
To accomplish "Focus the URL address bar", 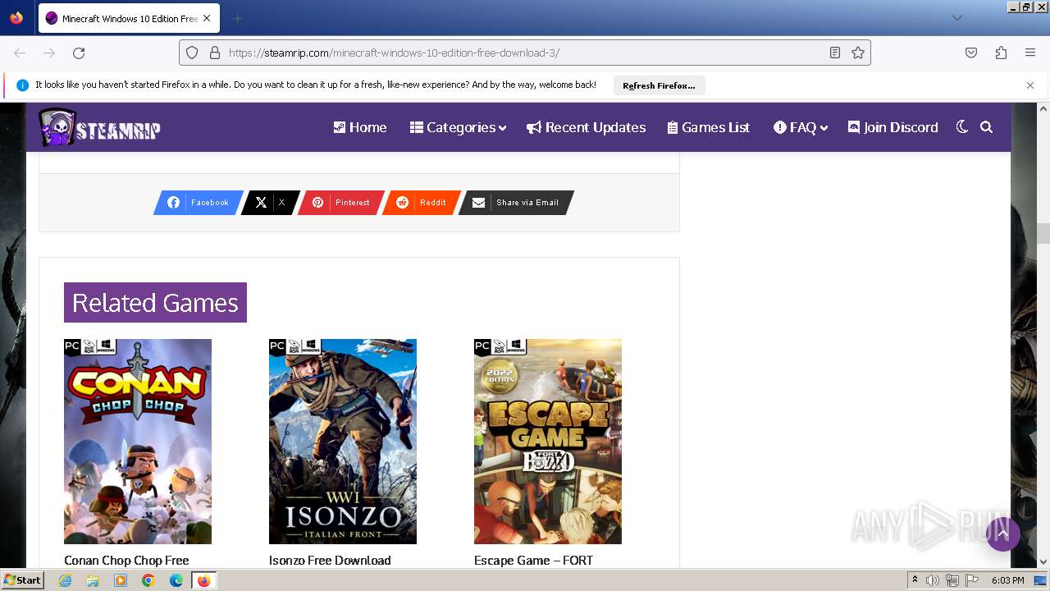I will click(x=525, y=53).
